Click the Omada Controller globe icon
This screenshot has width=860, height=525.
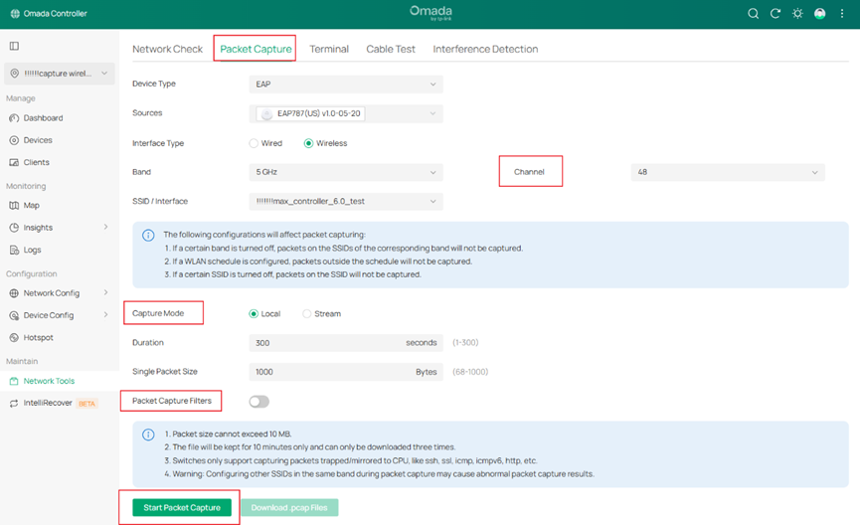click(15, 14)
